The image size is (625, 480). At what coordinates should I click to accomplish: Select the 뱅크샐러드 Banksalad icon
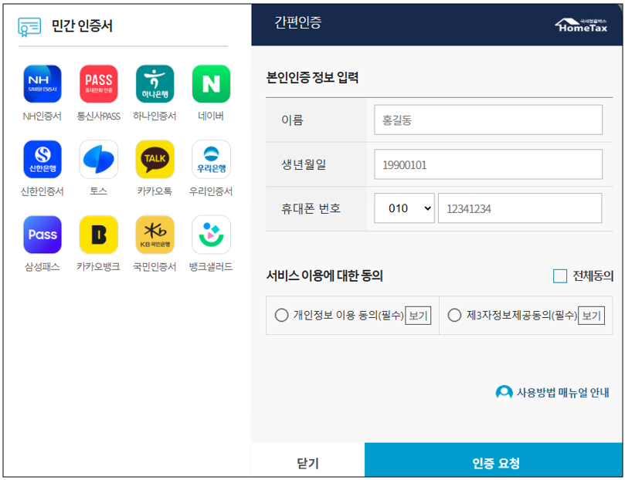pos(211,235)
